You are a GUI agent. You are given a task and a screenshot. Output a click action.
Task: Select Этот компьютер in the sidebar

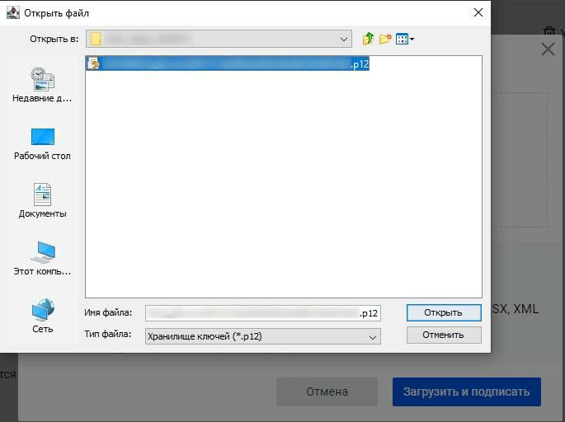(x=42, y=259)
